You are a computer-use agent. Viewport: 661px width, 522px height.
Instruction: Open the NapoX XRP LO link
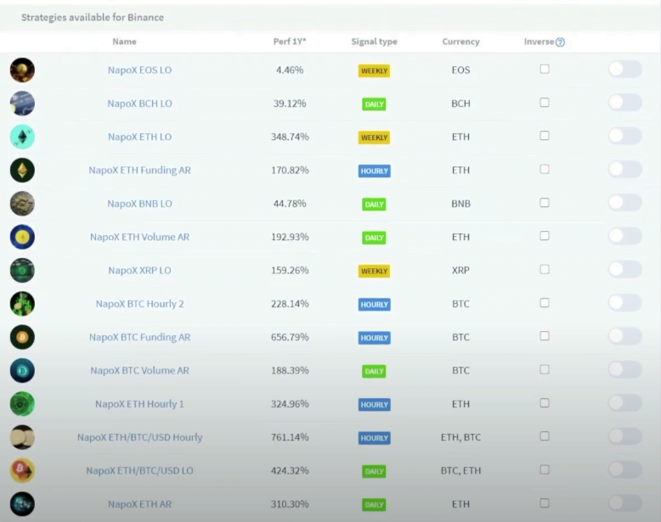pos(139,271)
